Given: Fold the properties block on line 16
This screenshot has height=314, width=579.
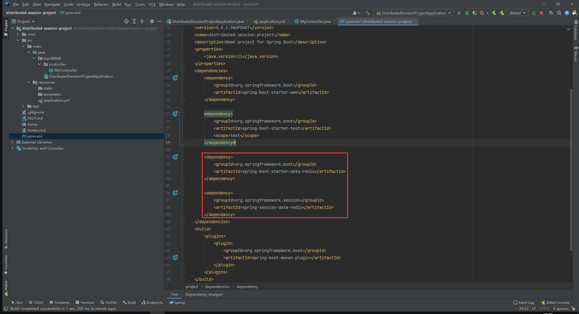Looking at the screenshot, I should coord(183,49).
